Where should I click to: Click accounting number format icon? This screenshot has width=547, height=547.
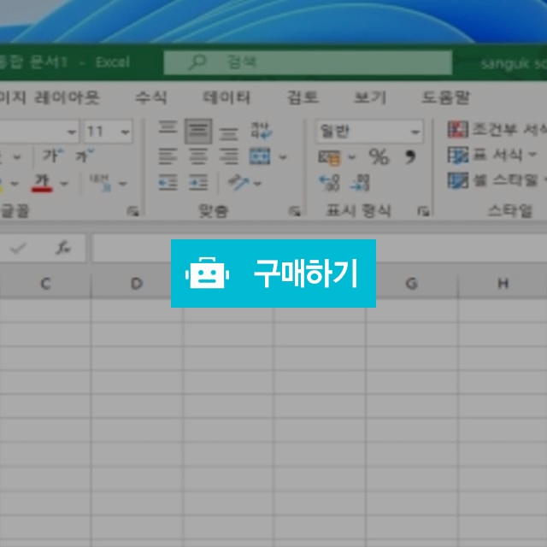tap(329, 157)
